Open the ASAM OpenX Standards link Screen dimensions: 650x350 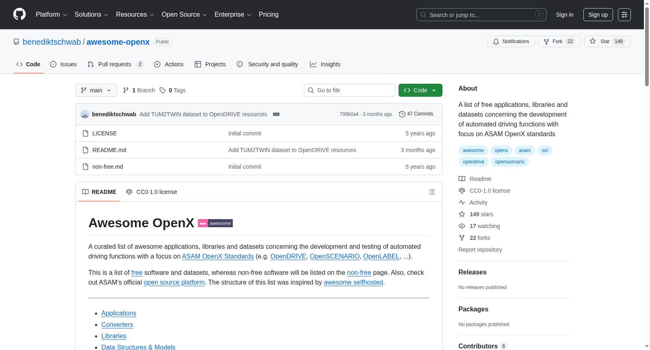[x=218, y=257]
